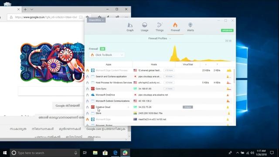Open File Explorer from the taskbar
The height and width of the screenshot is (157, 279).
tap(95, 153)
